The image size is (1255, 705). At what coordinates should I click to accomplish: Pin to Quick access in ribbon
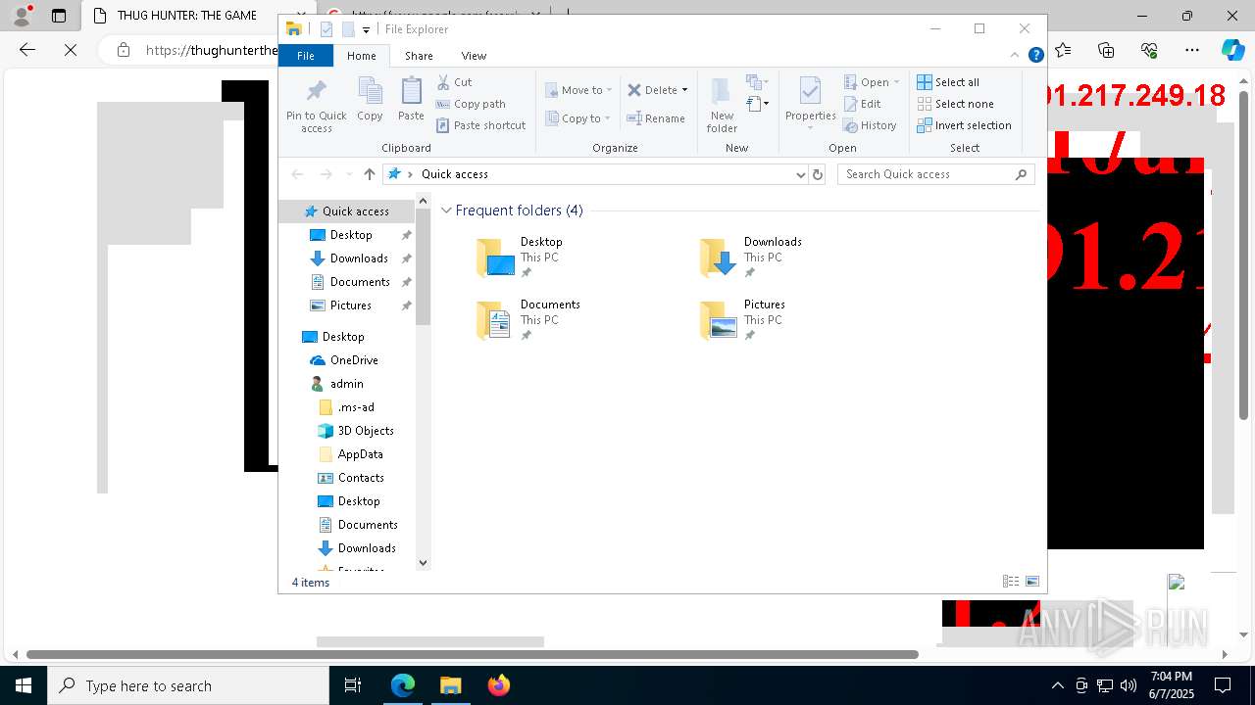[316, 106]
